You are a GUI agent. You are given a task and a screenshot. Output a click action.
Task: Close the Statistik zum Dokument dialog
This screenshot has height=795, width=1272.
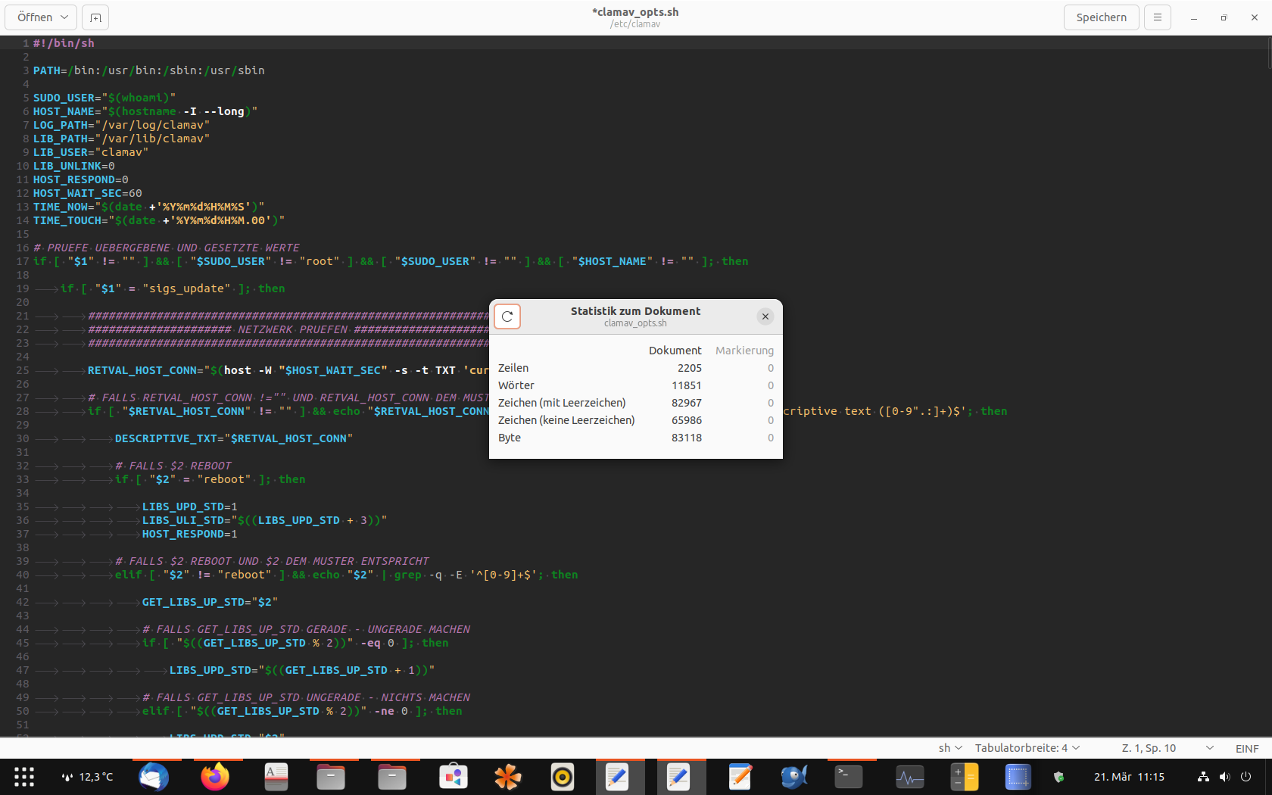point(765,316)
